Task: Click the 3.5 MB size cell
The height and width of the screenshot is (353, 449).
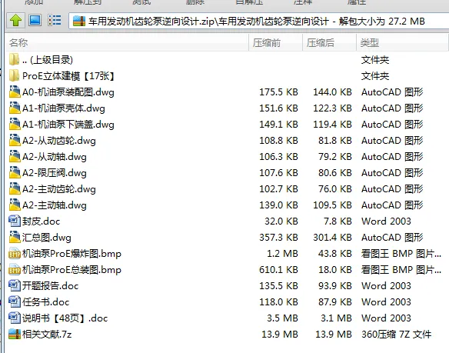Action: click(283, 318)
